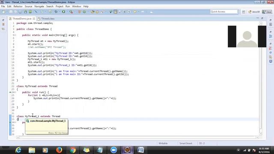Click the horizontal scrollbar right arrow
Screen dimensions: 274x154
point(257,137)
